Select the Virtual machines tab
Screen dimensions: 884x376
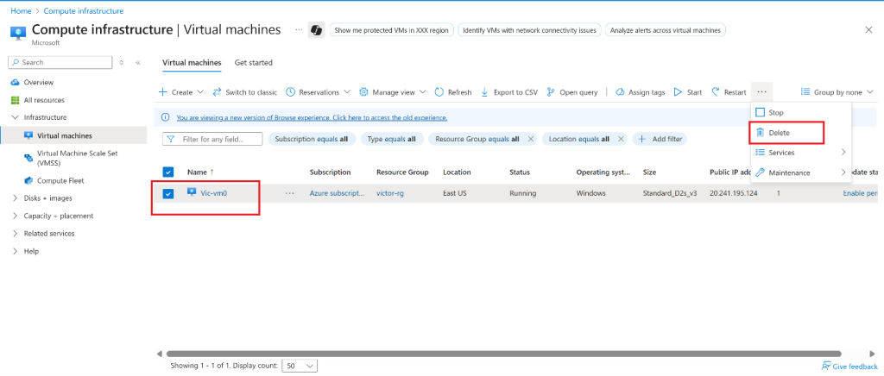tap(192, 62)
